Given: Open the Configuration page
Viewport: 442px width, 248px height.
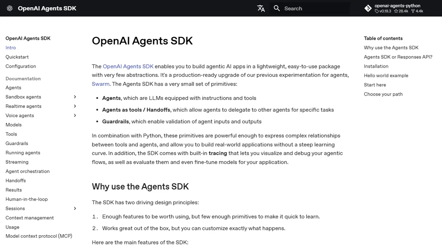Looking at the screenshot, I should point(21,66).
